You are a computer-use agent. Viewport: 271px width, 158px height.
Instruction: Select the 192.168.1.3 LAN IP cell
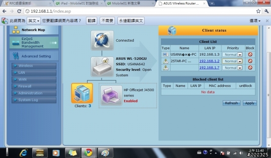(x=210, y=54)
